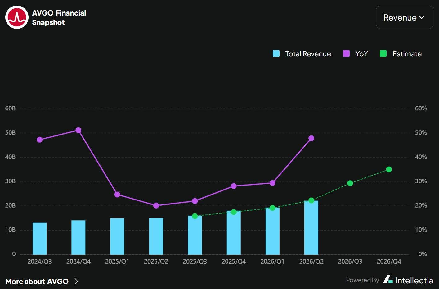
Task: Select the 2024/Q3 revenue bar
Action: click(40, 239)
